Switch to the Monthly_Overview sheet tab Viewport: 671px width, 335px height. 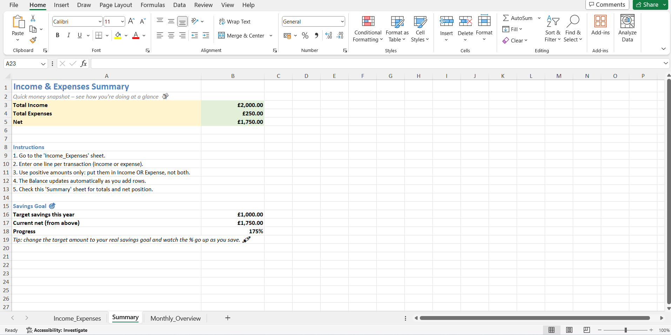(175, 318)
